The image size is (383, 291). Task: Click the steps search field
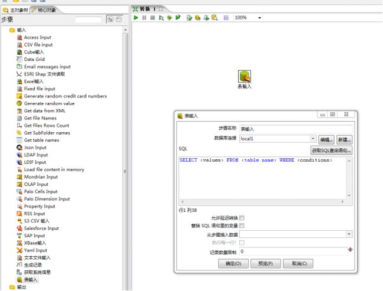(88, 19)
